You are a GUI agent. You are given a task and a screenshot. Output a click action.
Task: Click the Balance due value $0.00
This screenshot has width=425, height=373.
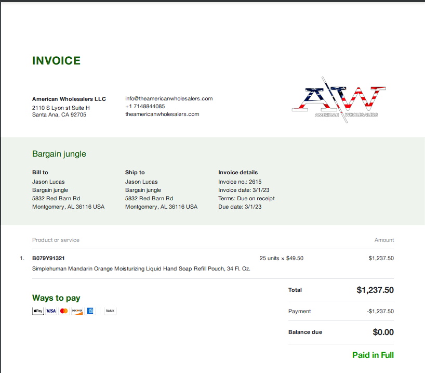click(383, 332)
